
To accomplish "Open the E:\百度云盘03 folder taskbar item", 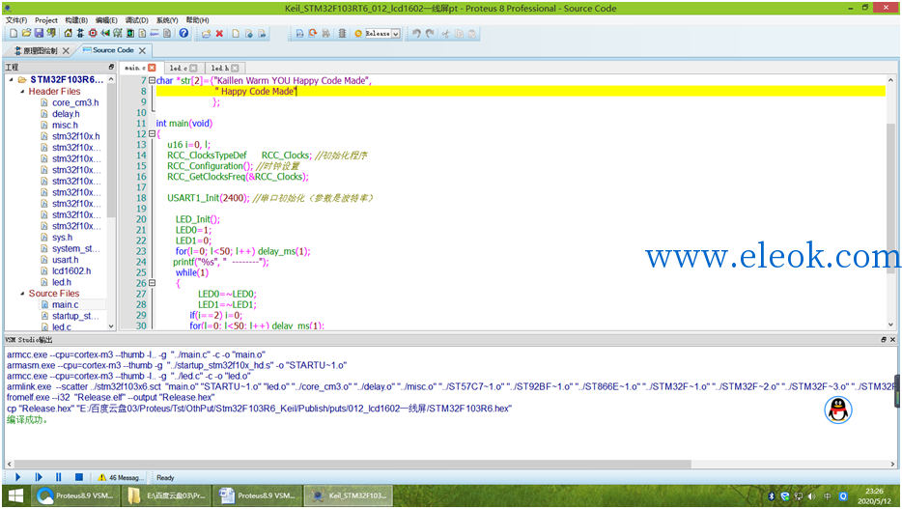I will tap(166, 495).
